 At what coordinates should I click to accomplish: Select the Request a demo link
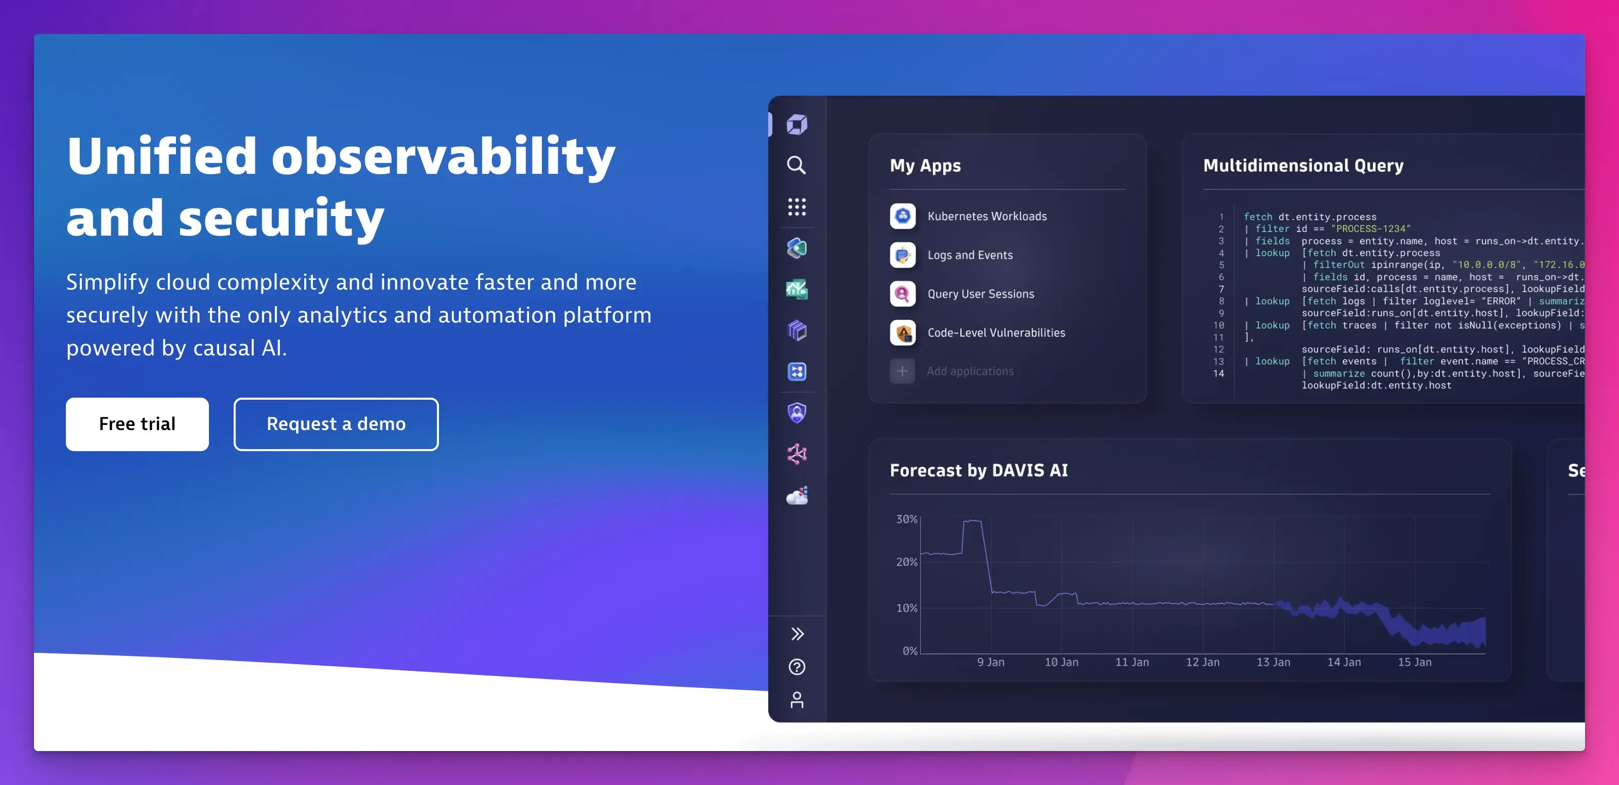336,424
